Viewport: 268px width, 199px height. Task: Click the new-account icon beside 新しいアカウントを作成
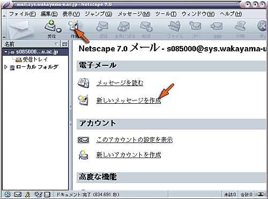[x=84, y=155]
